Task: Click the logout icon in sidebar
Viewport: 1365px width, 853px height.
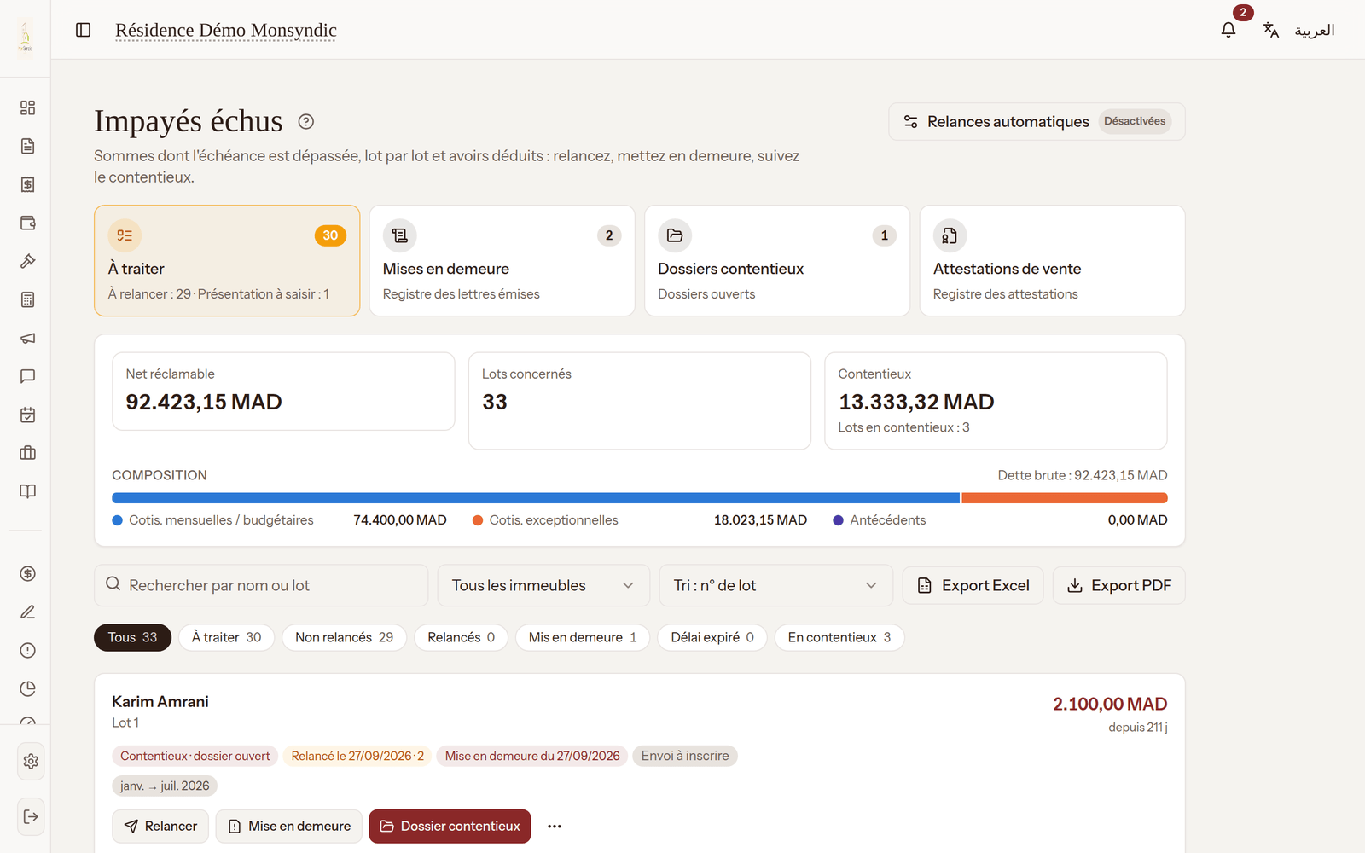Action: [x=31, y=816]
